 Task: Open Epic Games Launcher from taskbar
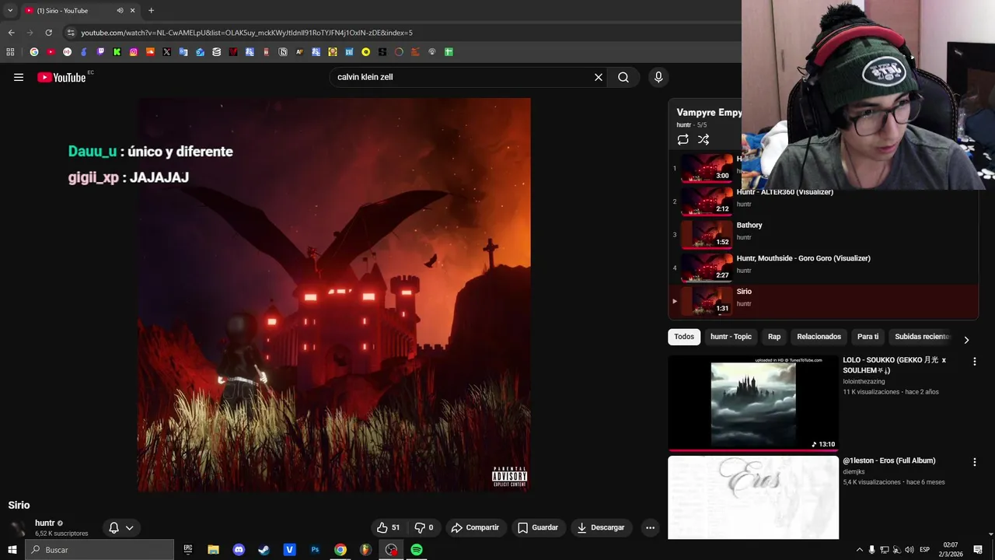pyautogui.click(x=188, y=550)
